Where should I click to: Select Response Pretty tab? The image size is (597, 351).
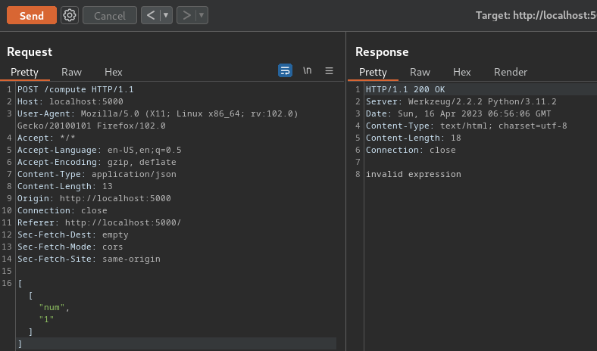click(373, 72)
